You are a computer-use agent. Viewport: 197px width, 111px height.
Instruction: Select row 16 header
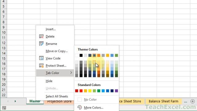3,64
